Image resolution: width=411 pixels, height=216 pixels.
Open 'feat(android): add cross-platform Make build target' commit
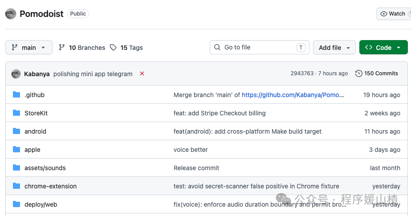pyautogui.click(x=248, y=131)
